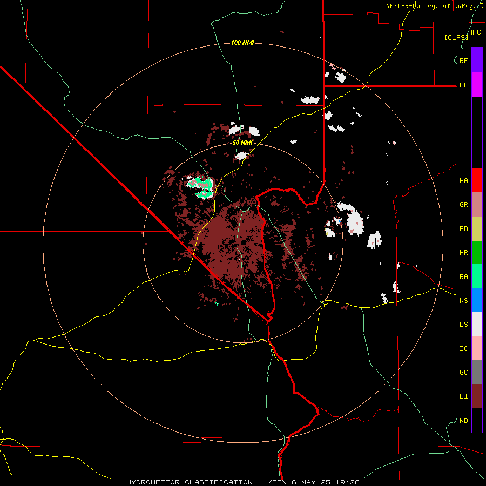Click the [CLAS] units label
Viewport: 486px width, 486px height.
point(456,37)
